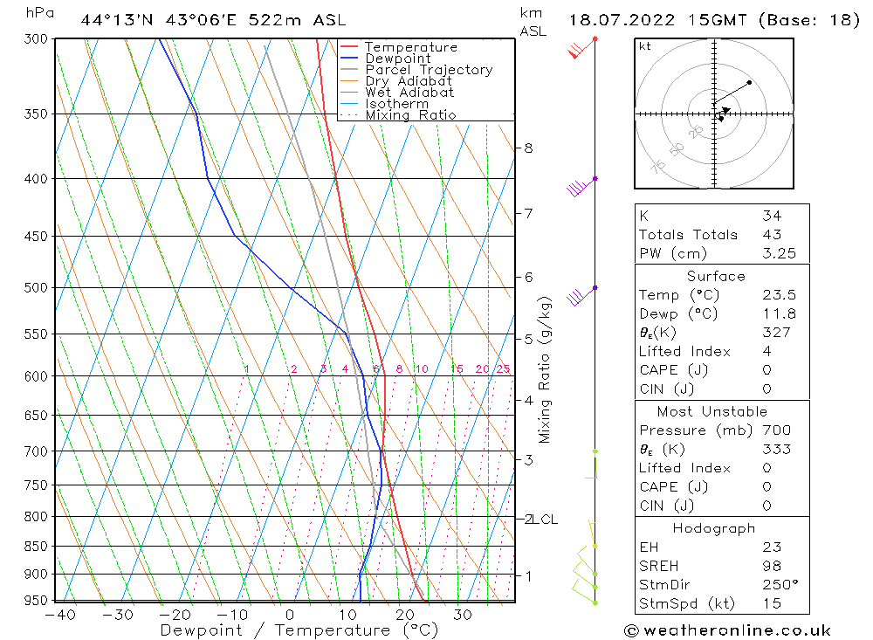Click the green wind barb at 700 hPa
873x640 pixels.
[591, 465]
